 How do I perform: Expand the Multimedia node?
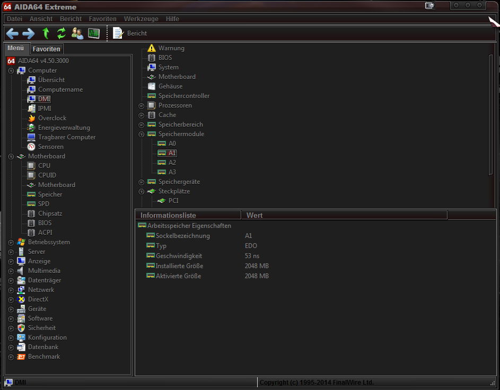(x=11, y=271)
